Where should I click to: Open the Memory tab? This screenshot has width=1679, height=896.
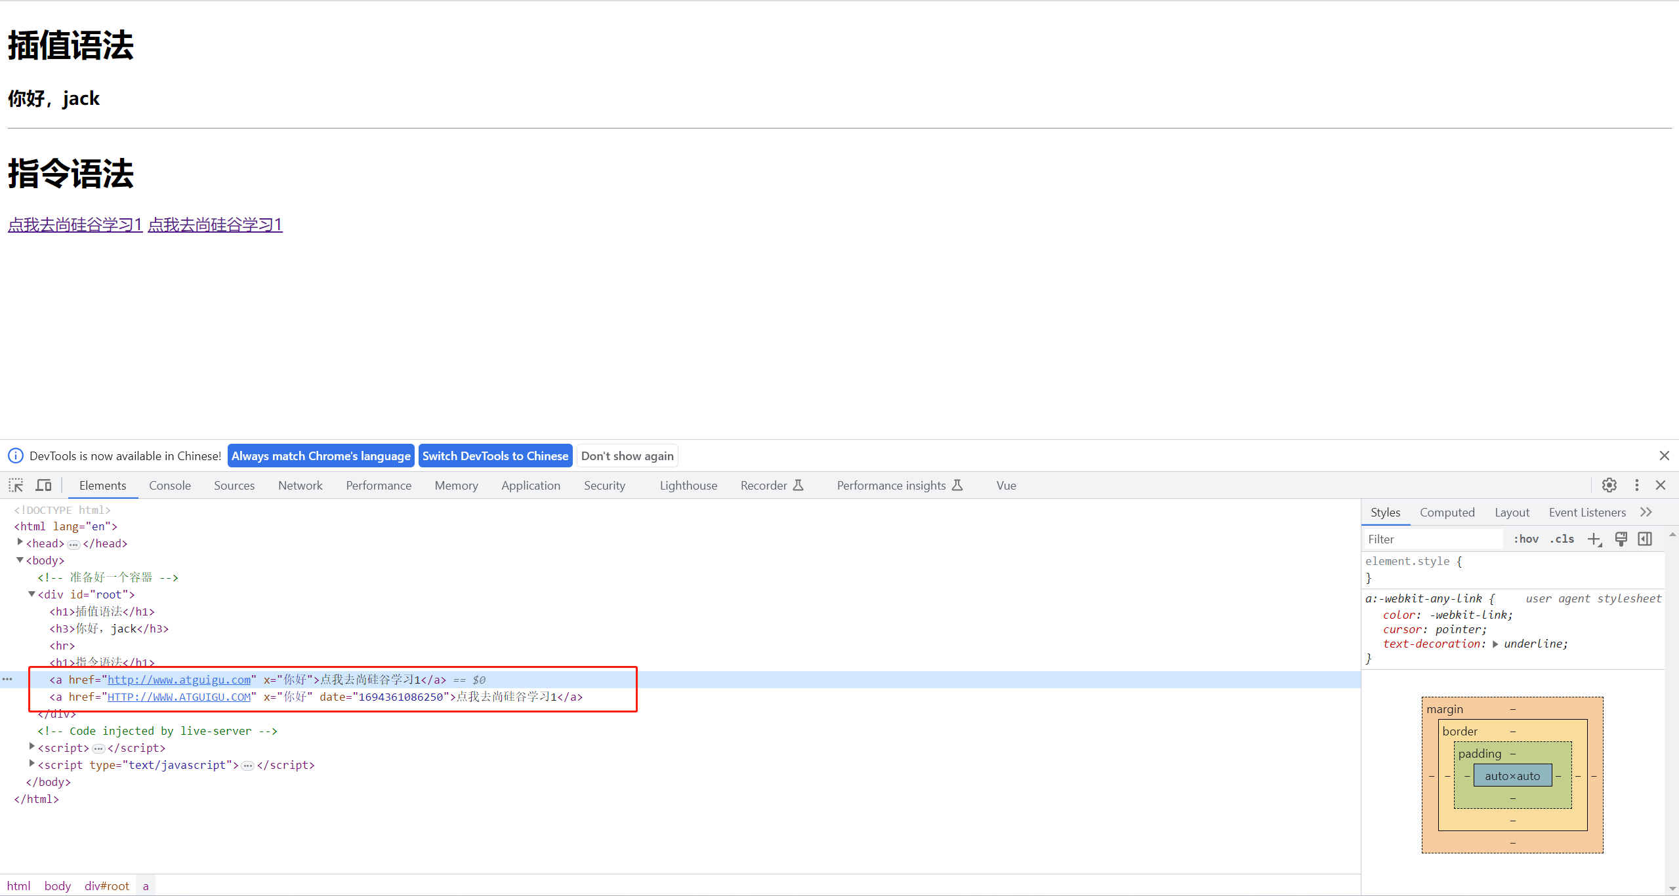coord(457,485)
